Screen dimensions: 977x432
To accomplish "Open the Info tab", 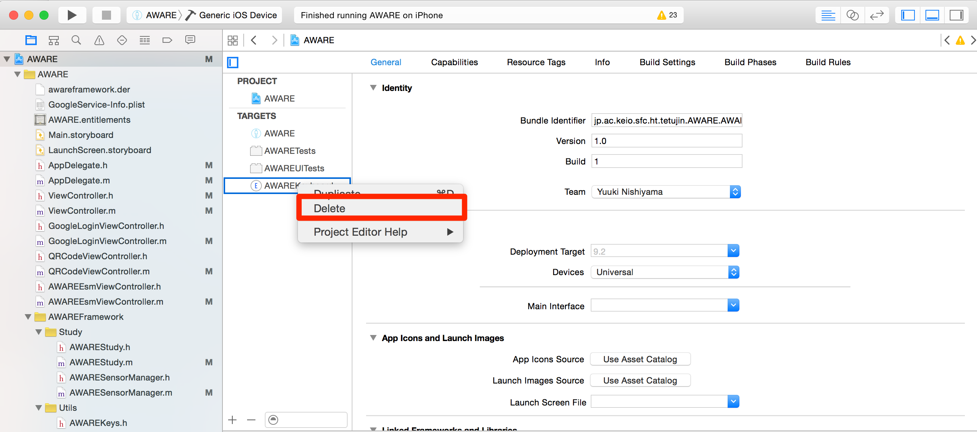I will pyautogui.click(x=602, y=62).
